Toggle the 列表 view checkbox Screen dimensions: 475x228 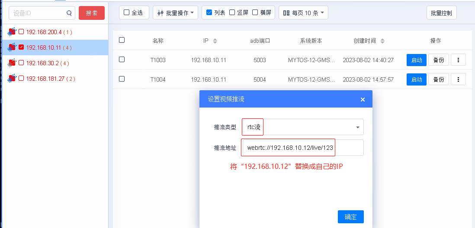(x=209, y=13)
